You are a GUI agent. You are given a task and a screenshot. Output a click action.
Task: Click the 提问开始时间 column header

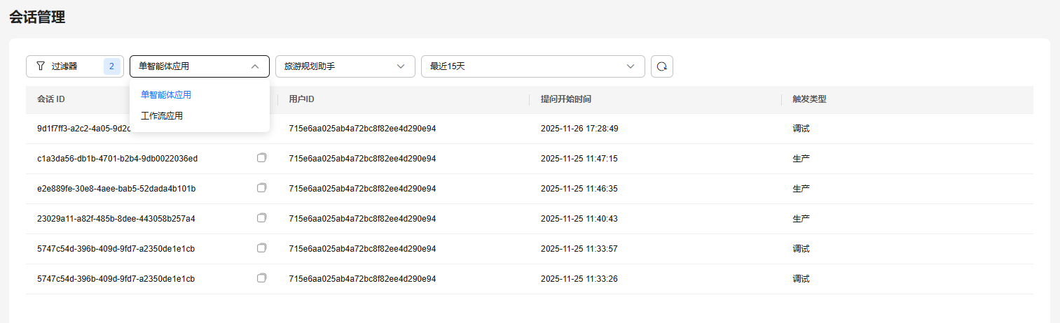tap(566, 99)
